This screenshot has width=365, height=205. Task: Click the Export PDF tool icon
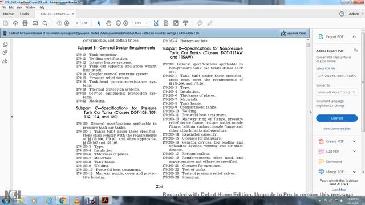coord(321,36)
